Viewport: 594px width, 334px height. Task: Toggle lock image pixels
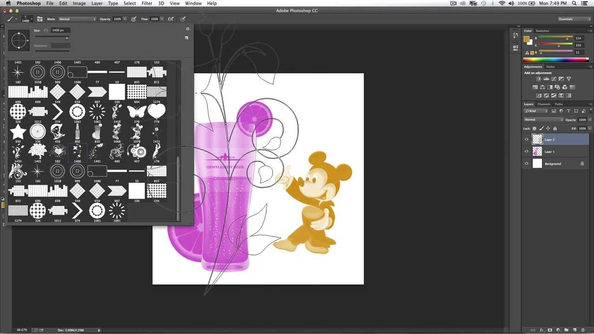[x=542, y=128]
